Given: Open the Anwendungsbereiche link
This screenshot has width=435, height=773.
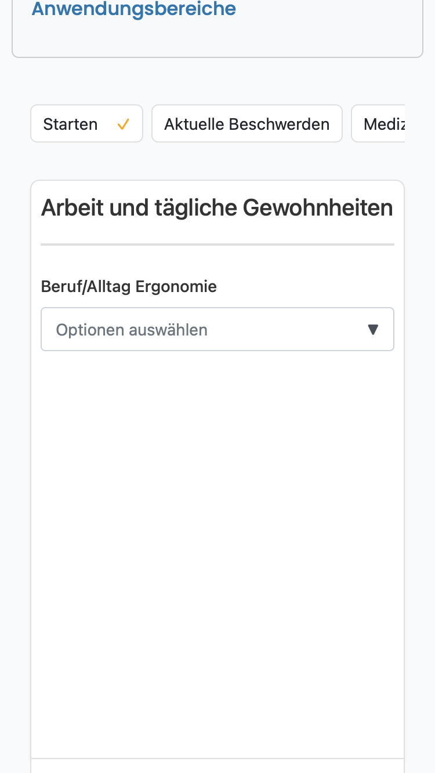Looking at the screenshot, I should pos(133,9).
